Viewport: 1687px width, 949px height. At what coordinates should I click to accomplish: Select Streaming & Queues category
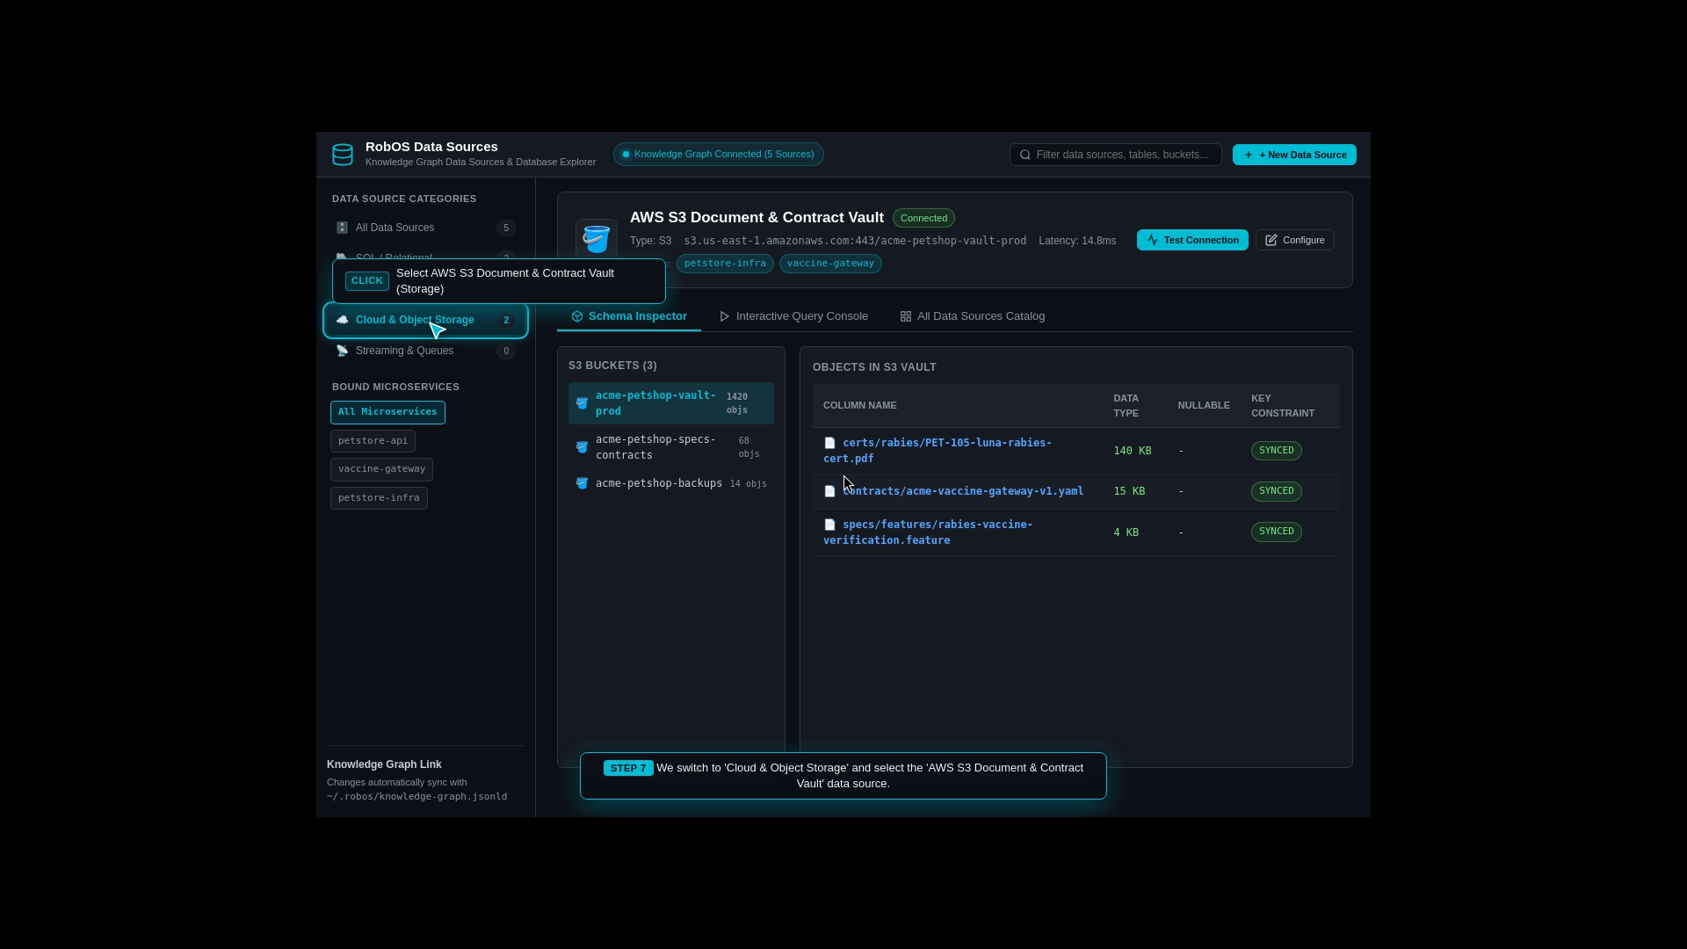[x=425, y=351]
